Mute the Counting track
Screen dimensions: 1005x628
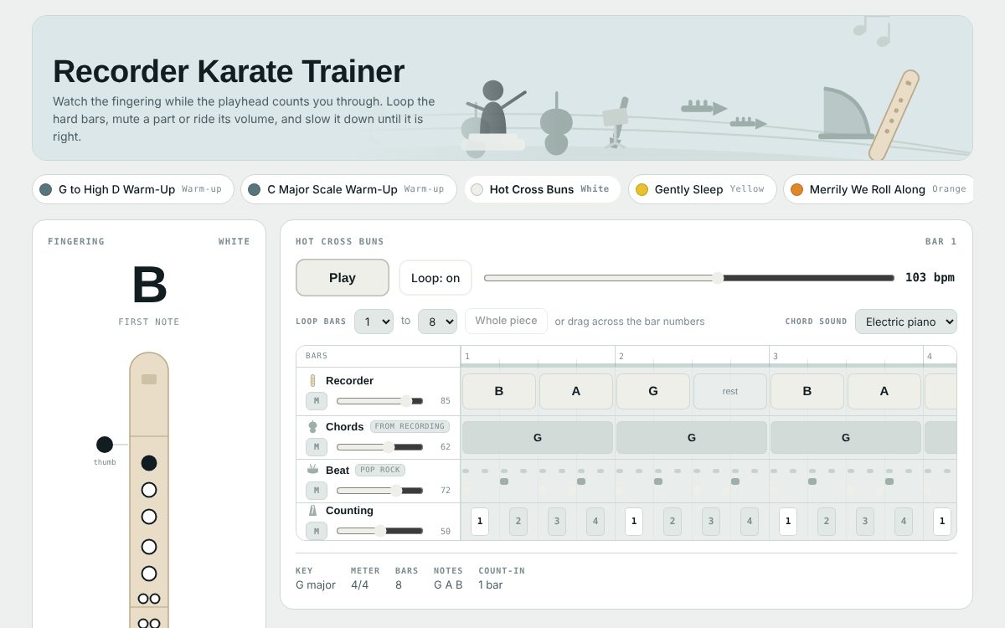pos(317,531)
